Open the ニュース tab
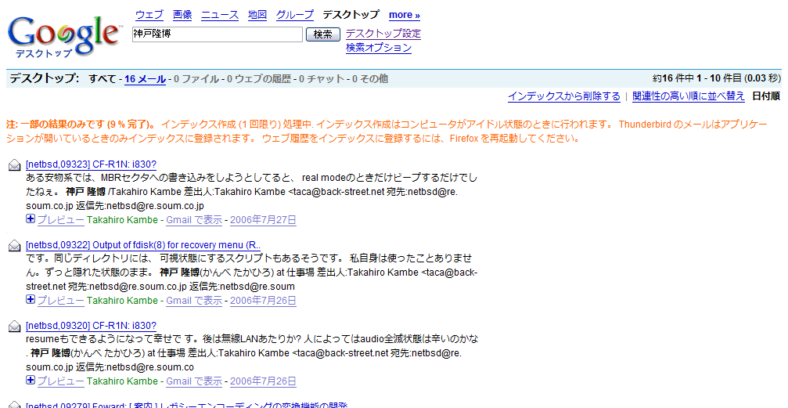 (220, 15)
